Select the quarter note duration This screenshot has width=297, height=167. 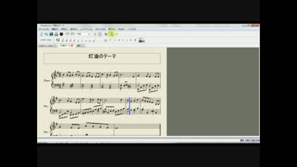coord(78,40)
